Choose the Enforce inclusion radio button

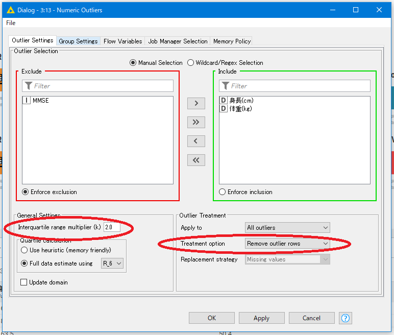point(222,192)
